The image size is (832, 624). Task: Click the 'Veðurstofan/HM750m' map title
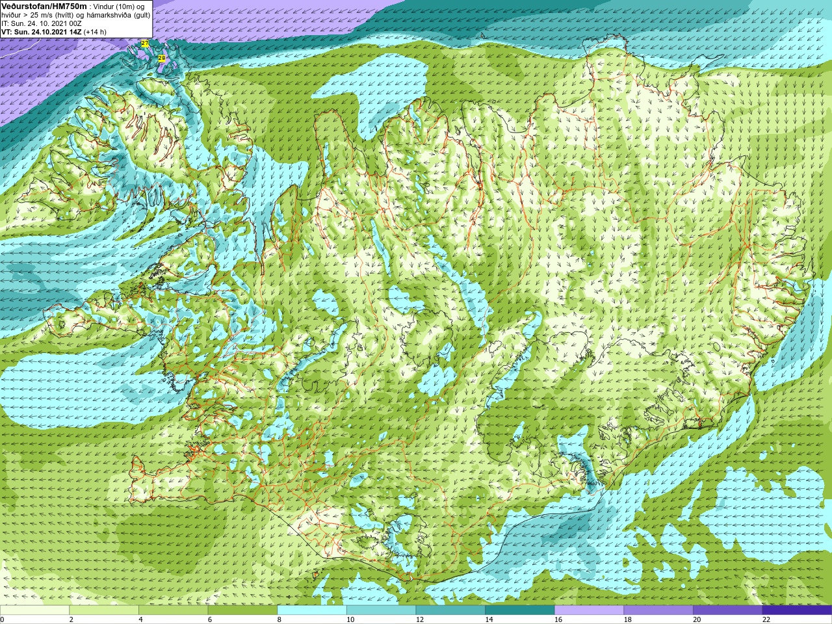click(x=44, y=6)
